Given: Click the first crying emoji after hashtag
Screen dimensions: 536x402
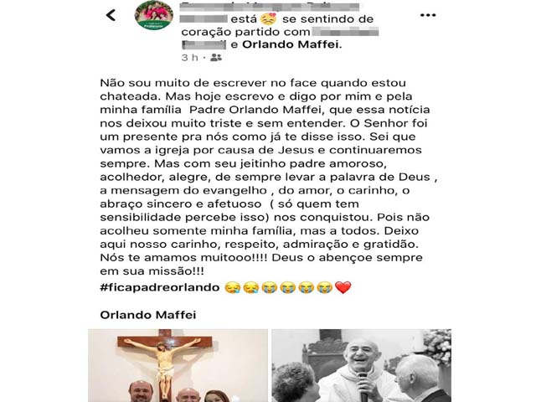Looking at the screenshot, I should 233,287.
